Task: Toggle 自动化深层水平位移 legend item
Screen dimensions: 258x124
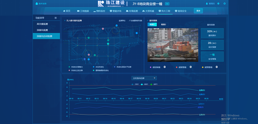Action: click(x=123, y=67)
